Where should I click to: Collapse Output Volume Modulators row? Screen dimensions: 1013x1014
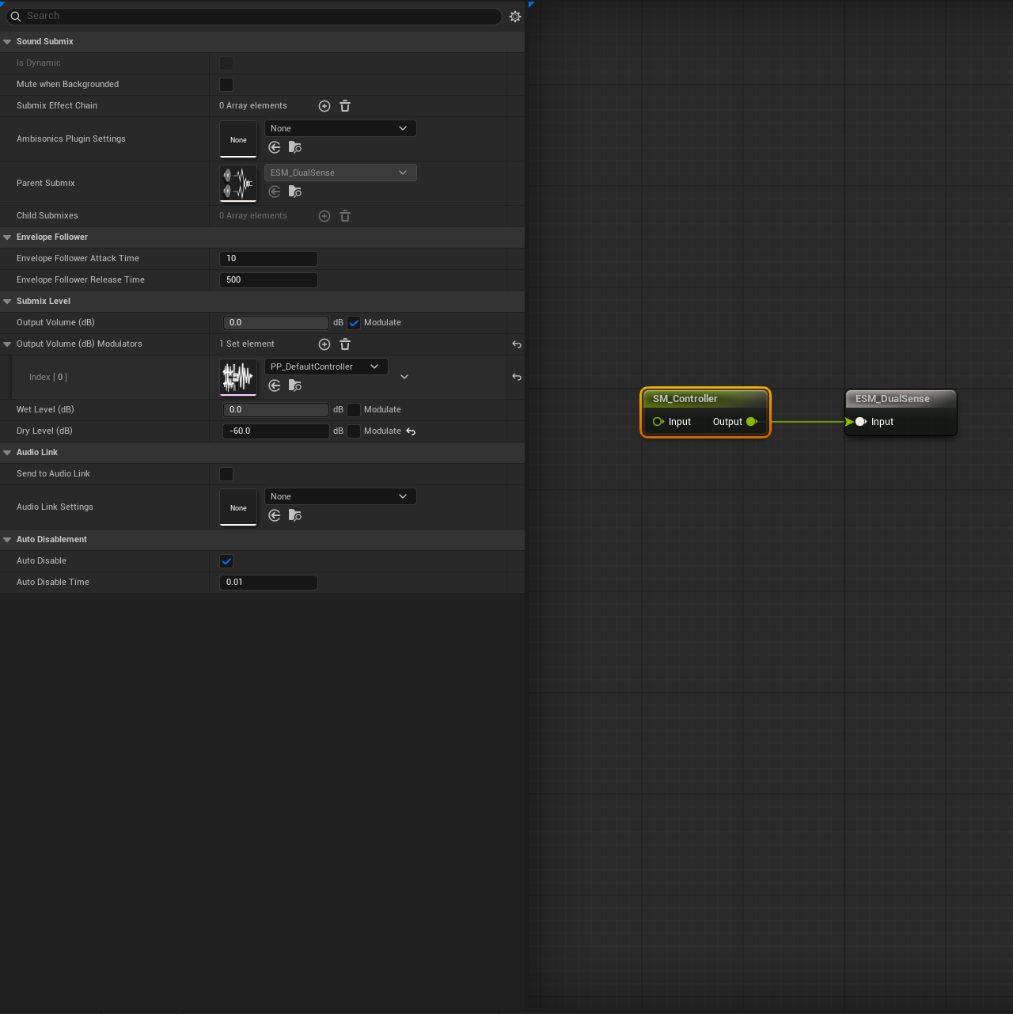click(x=7, y=344)
